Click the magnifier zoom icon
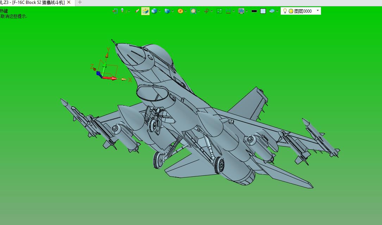 click(x=193, y=11)
